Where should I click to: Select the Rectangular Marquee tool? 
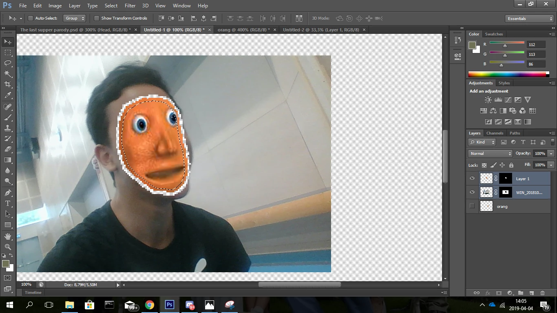pos(8,53)
